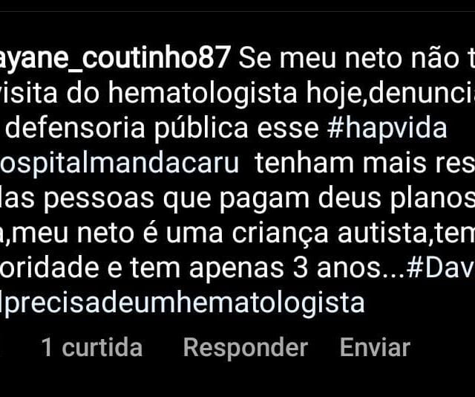View likes via 1 curtida
Image resolution: width=475 pixels, height=397 pixels.
click(92, 347)
